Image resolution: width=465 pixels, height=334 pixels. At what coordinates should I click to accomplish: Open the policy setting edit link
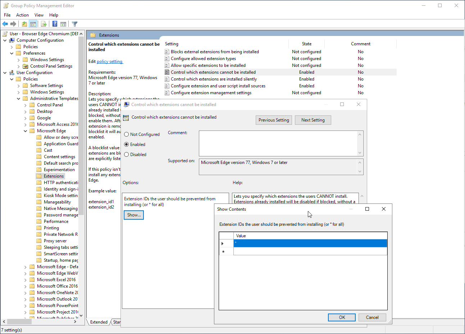pos(110,61)
